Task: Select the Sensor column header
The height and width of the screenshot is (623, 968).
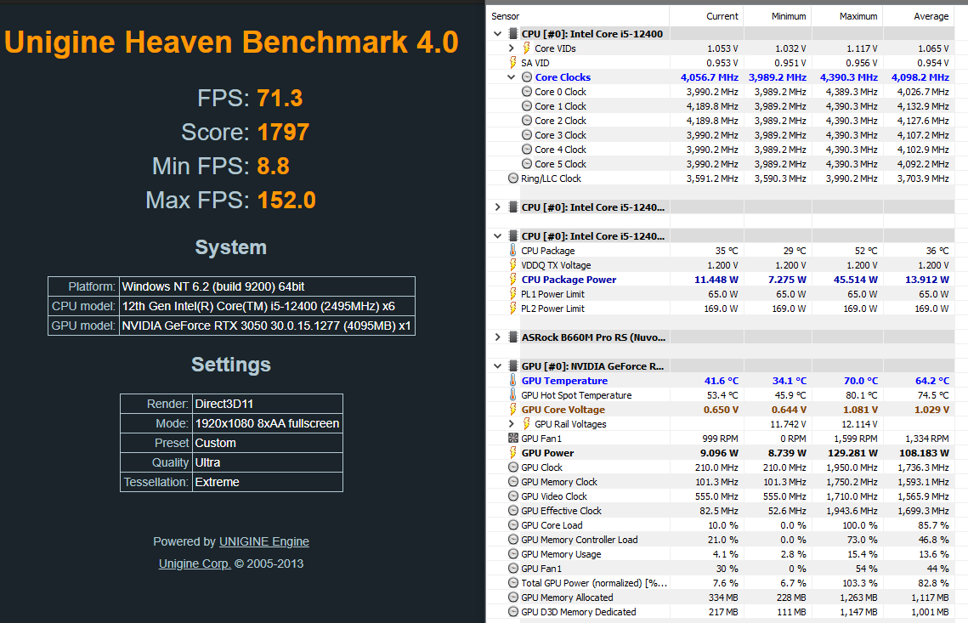Action: pos(579,16)
